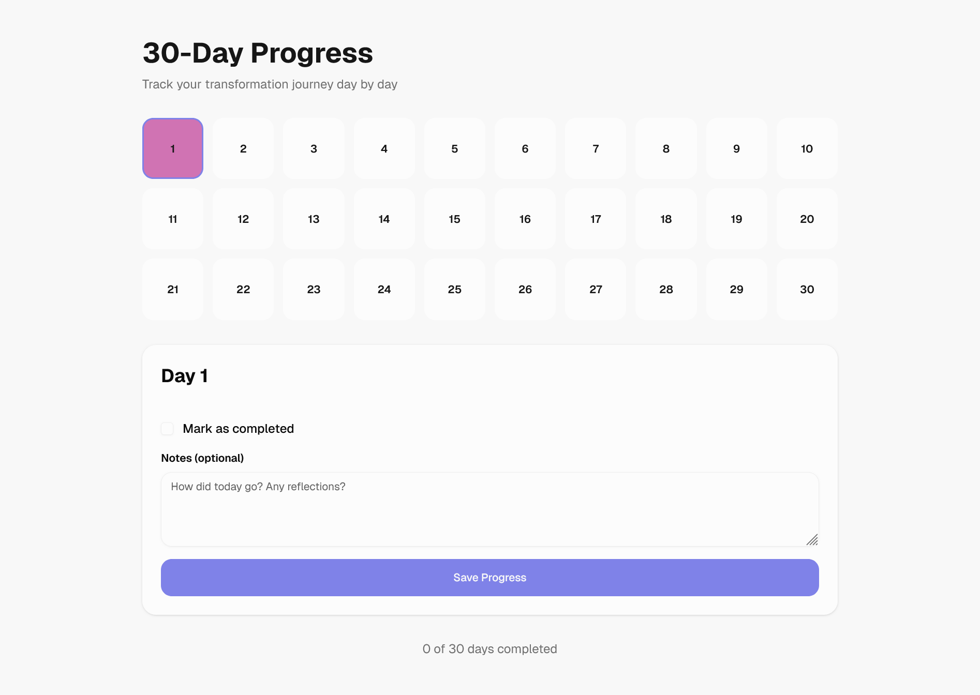
Task: Select day 7 in the progress grid
Action: click(596, 148)
